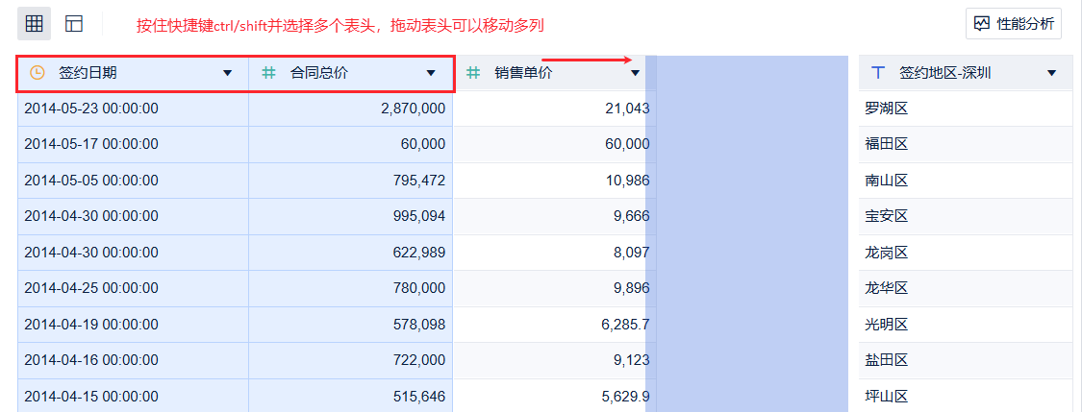Click the date cell 2014-05-23 00:00:00
This screenshot has height=412, width=1082.
click(x=91, y=109)
